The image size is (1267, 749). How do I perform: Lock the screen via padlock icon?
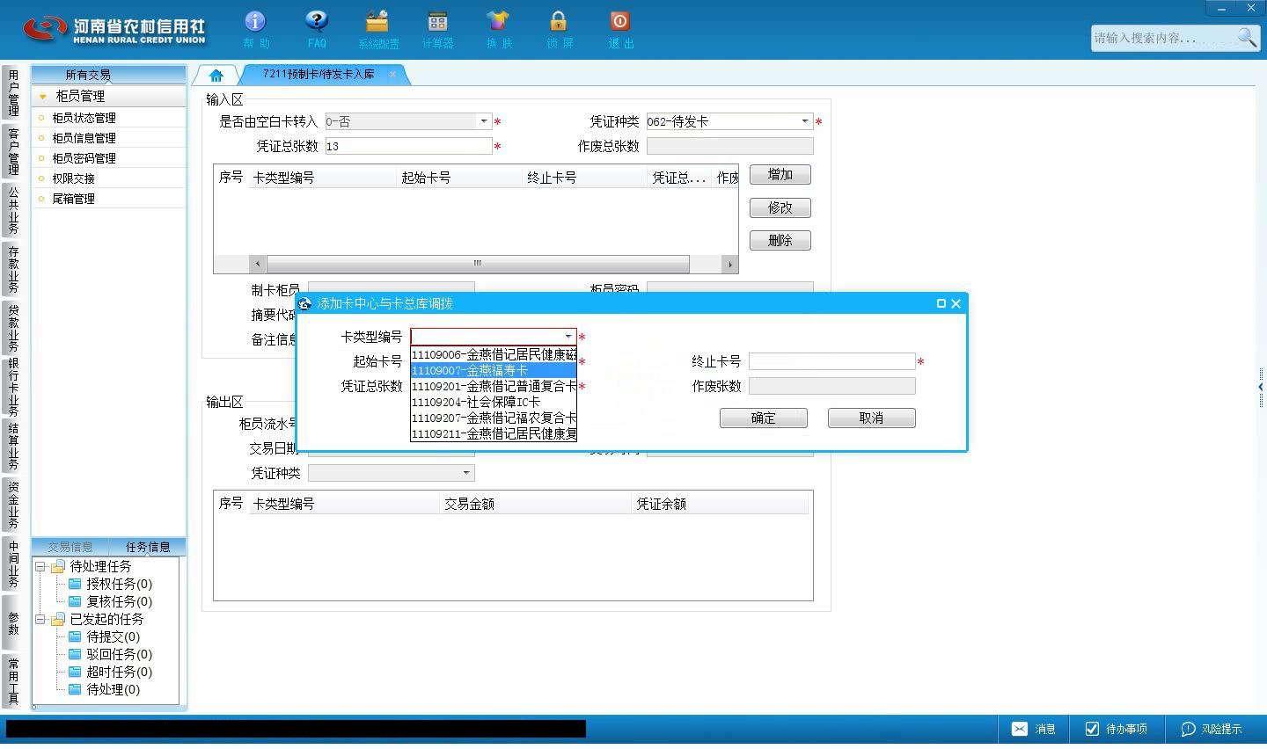tap(559, 22)
